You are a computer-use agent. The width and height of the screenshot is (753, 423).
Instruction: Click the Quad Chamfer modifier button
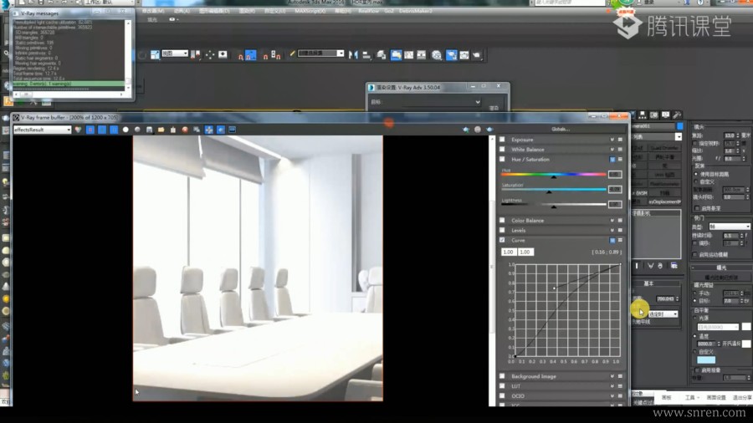click(x=664, y=148)
